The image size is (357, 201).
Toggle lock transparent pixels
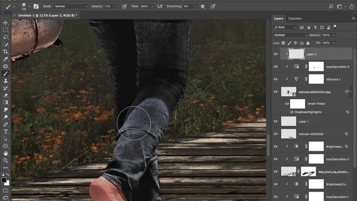pyautogui.click(x=283, y=43)
